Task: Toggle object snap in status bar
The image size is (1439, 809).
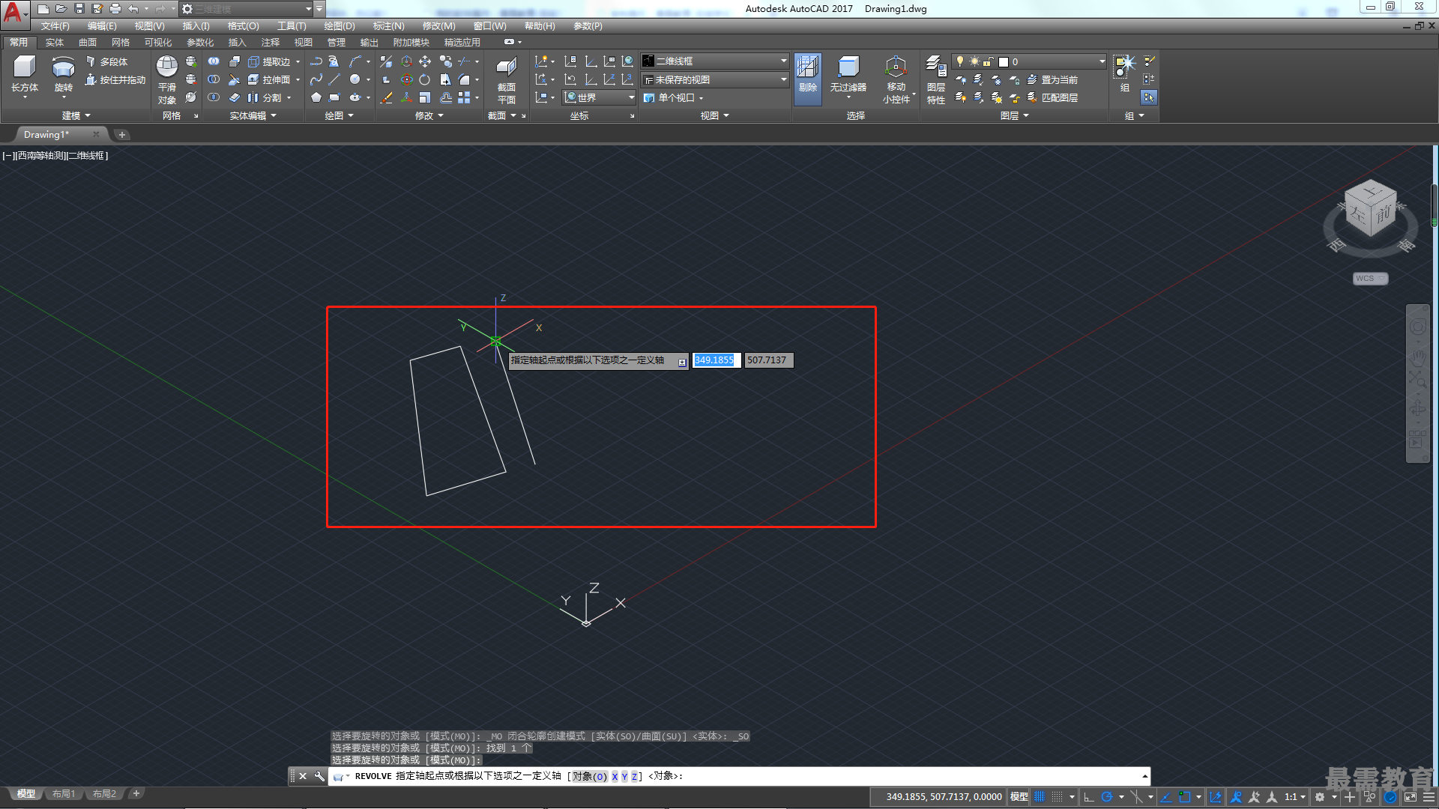Action: 1184,796
